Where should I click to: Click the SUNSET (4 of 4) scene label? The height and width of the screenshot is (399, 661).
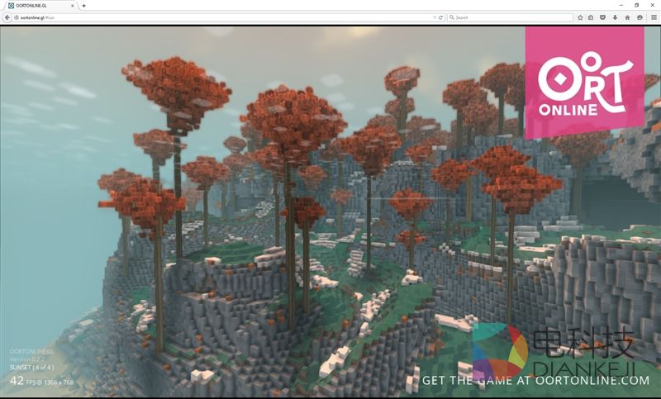coord(31,367)
